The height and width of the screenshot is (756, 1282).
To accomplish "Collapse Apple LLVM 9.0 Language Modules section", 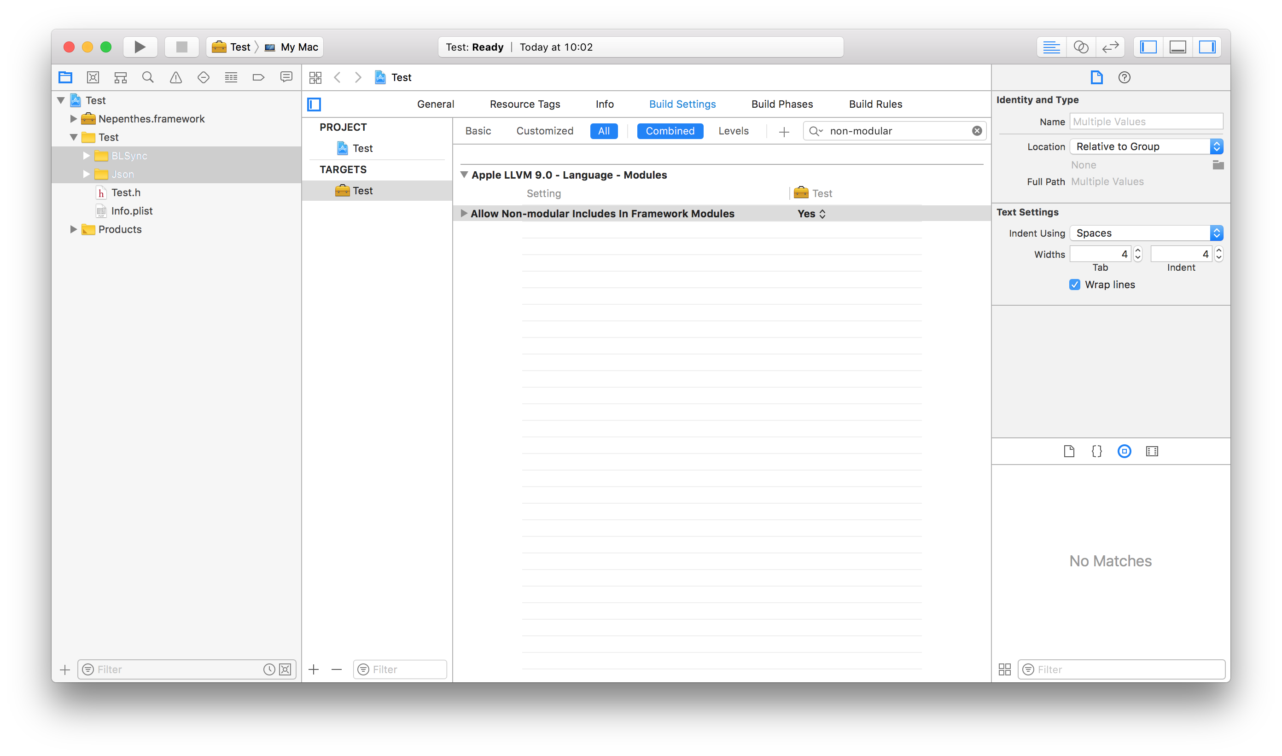I will pyautogui.click(x=464, y=175).
